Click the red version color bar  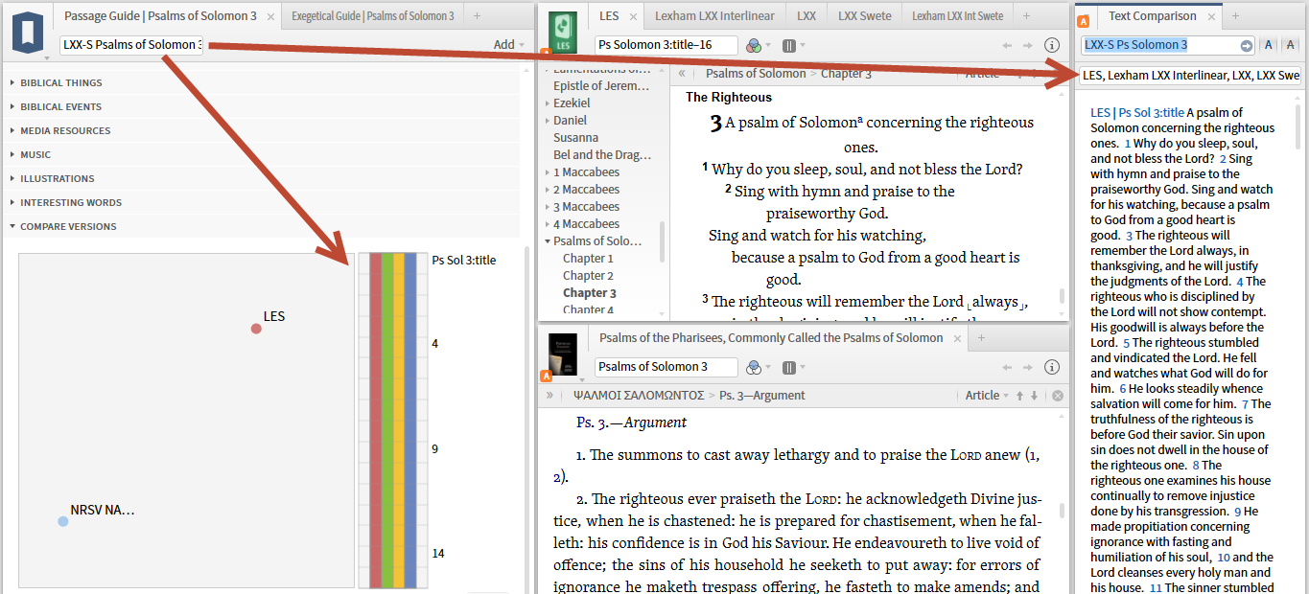376,421
